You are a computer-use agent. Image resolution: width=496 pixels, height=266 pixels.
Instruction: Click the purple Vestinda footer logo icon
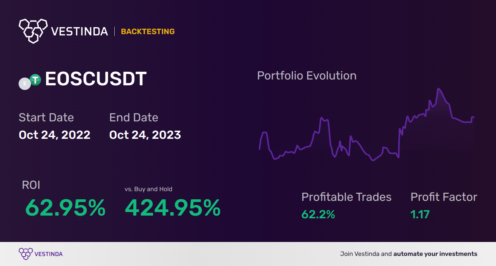(x=25, y=254)
